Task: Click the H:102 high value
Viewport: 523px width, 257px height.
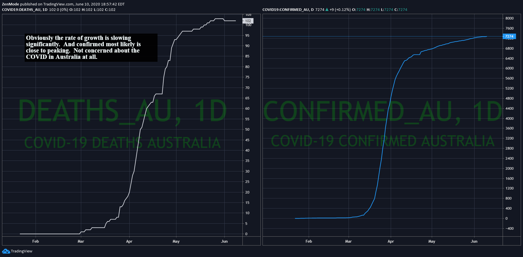Action: coord(87,9)
